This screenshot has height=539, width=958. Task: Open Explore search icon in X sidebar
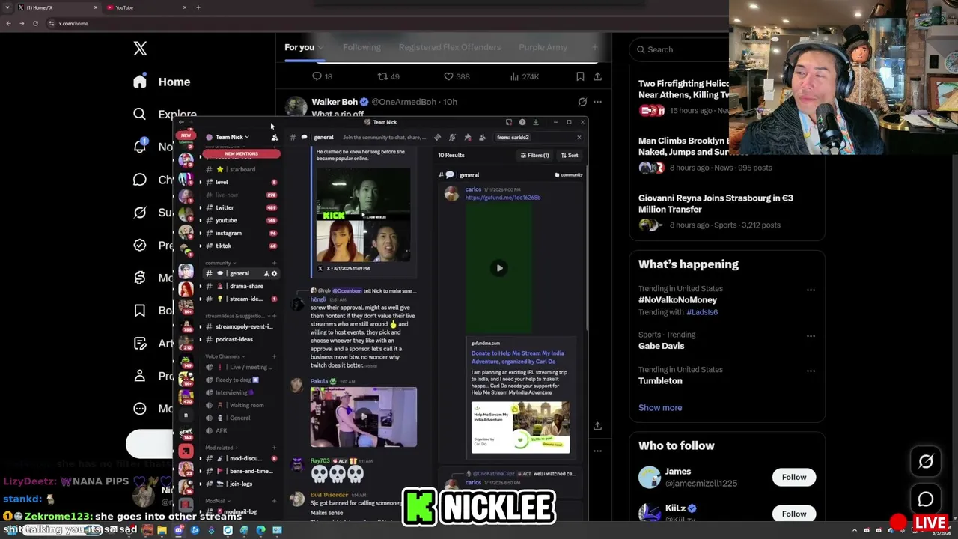tap(140, 114)
